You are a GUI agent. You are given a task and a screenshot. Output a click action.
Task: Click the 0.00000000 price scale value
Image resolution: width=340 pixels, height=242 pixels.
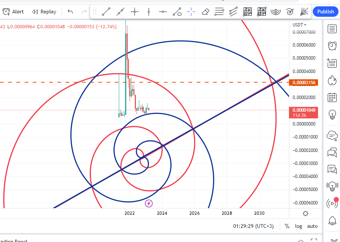click(x=304, y=124)
